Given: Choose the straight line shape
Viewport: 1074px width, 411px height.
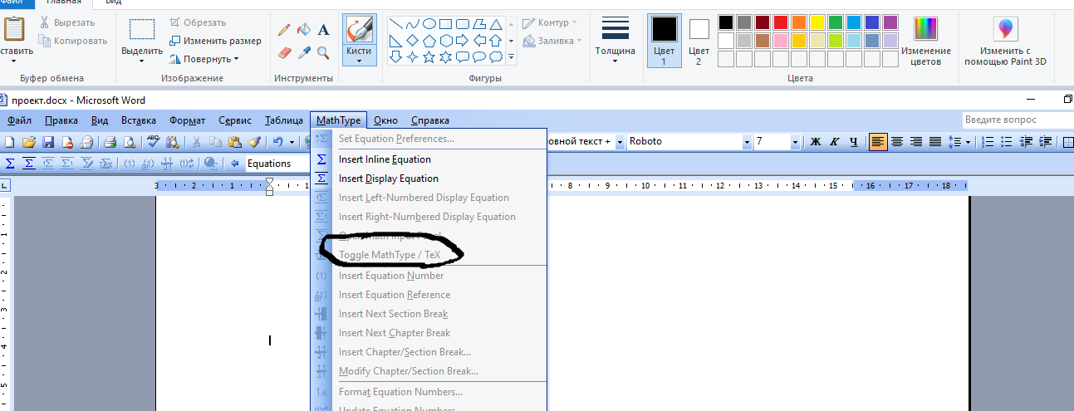Looking at the screenshot, I should click(x=396, y=23).
